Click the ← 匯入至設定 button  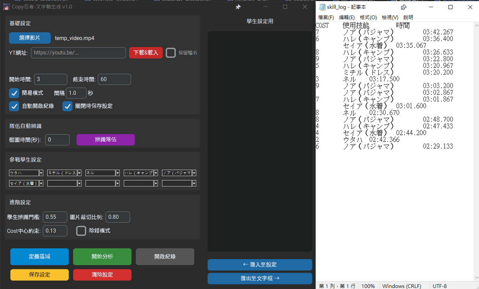[x=260, y=265]
